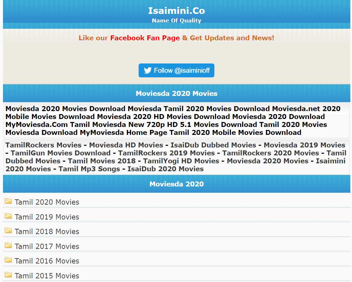Click folder icon beside Tamil 2017 Movies
The height and width of the screenshot is (282, 352).
tap(8, 245)
